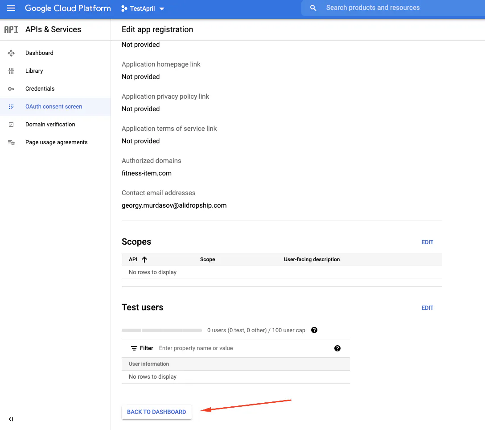Click the OAuth consent screen icon
The width and height of the screenshot is (485, 430).
pos(11,107)
